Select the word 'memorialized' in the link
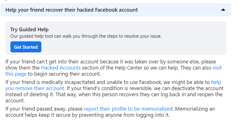Viewport: 241px width, 121px height. tap(157, 109)
